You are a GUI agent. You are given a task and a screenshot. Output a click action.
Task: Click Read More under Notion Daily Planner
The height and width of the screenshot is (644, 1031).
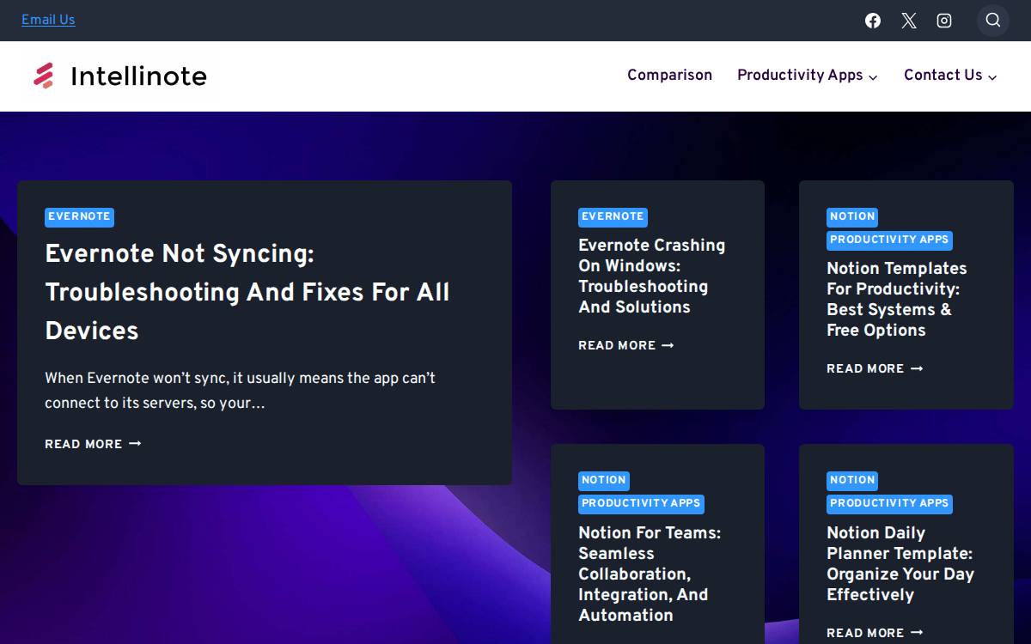[x=865, y=633]
